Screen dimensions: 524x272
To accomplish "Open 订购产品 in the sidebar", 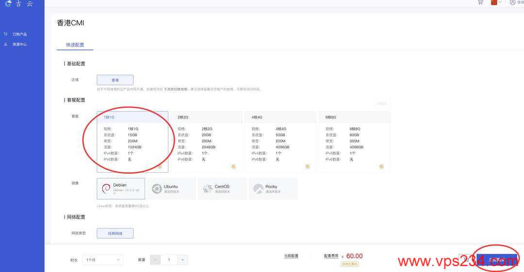I will tap(19, 34).
